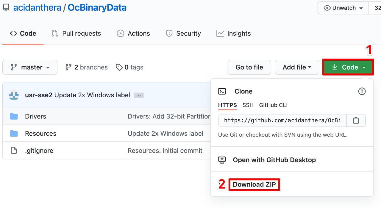Click the Drivers folder icon
Image resolution: width=381 pixels, height=208 pixels.
(x=14, y=116)
